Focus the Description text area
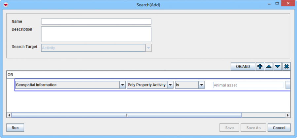Viewport: 297px width, 138px height. [96, 34]
